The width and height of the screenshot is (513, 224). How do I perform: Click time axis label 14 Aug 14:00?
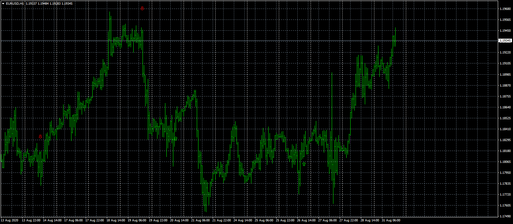53,220
